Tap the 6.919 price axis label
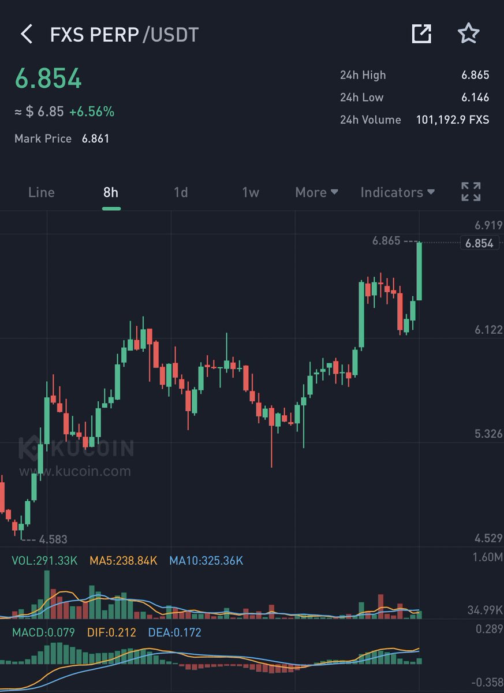Image resolution: width=504 pixels, height=693 pixels. 489,225
